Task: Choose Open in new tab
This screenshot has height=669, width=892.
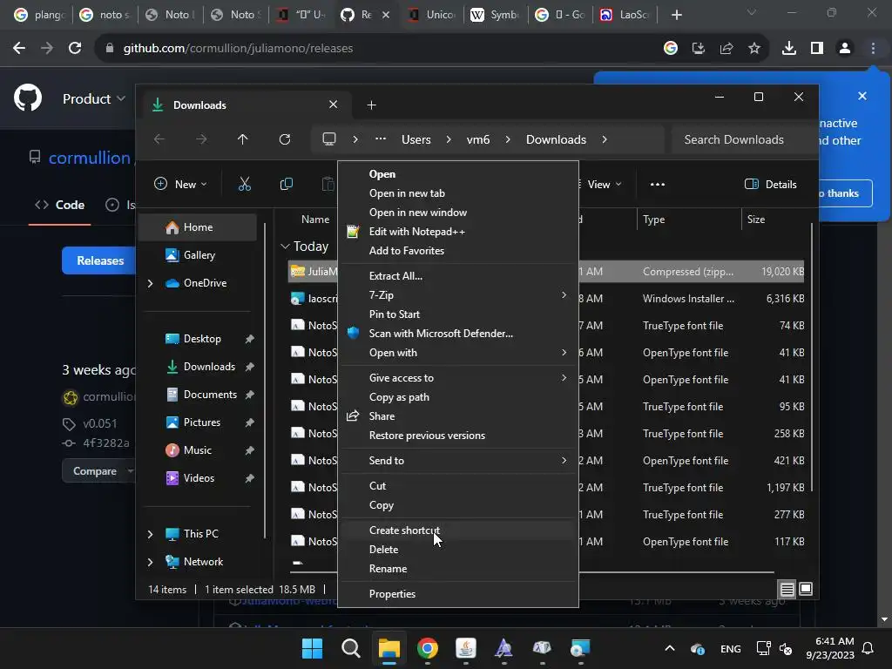Action: (458, 193)
